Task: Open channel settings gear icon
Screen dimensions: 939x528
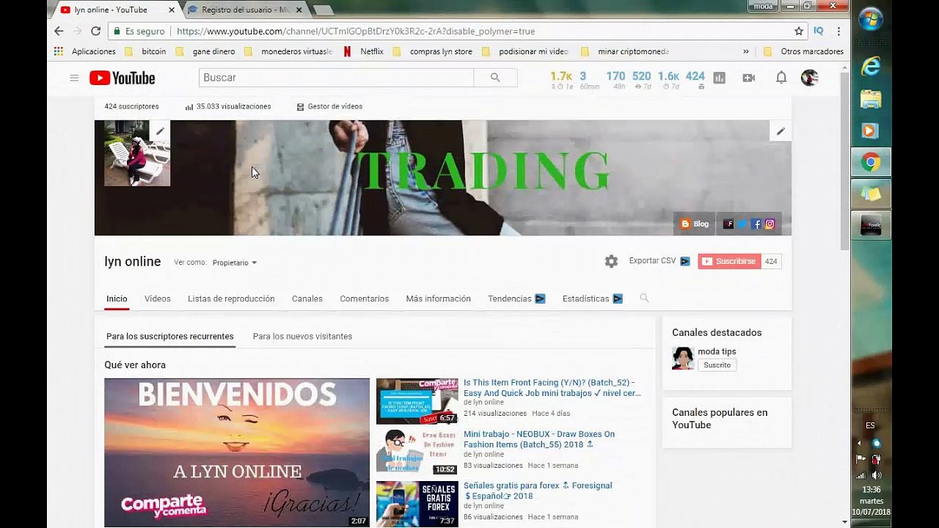Action: 611,262
